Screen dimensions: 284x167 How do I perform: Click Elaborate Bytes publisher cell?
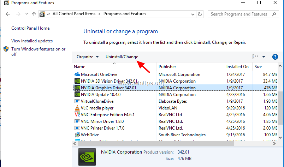[x=173, y=101]
